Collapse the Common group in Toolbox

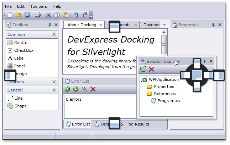[54, 34]
